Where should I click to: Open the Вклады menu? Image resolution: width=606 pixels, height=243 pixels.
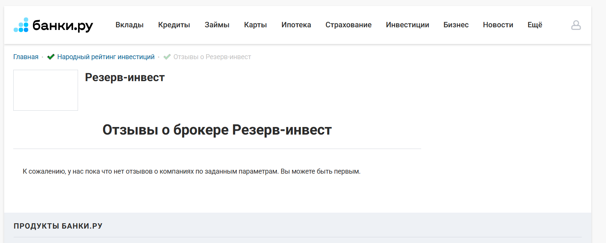click(130, 25)
